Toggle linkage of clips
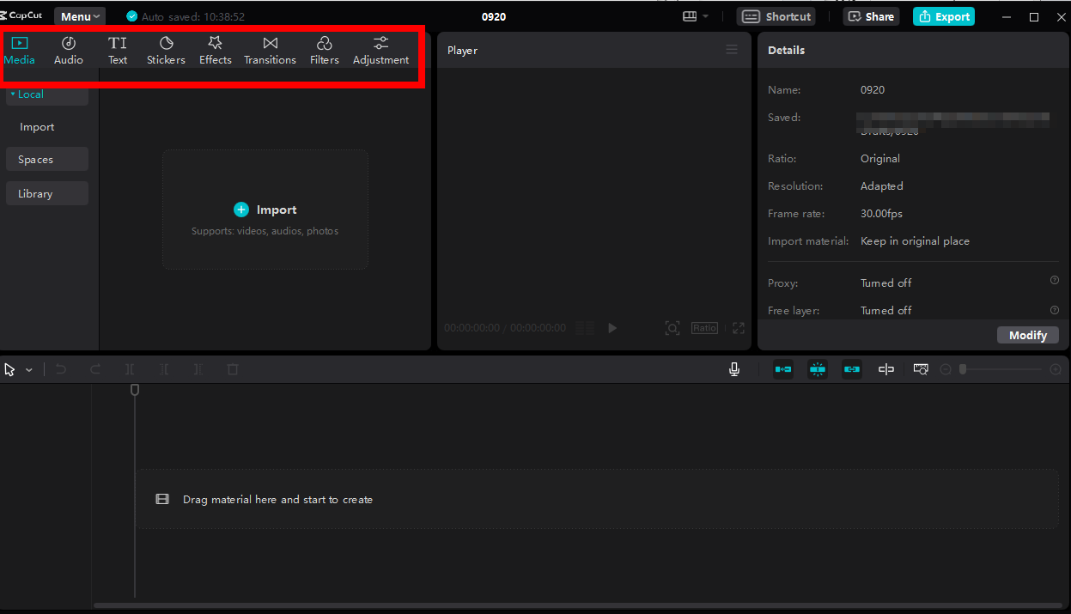 852,369
